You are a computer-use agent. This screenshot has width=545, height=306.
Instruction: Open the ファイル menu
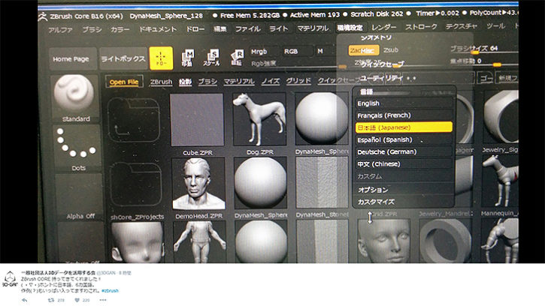click(x=248, y=28)
